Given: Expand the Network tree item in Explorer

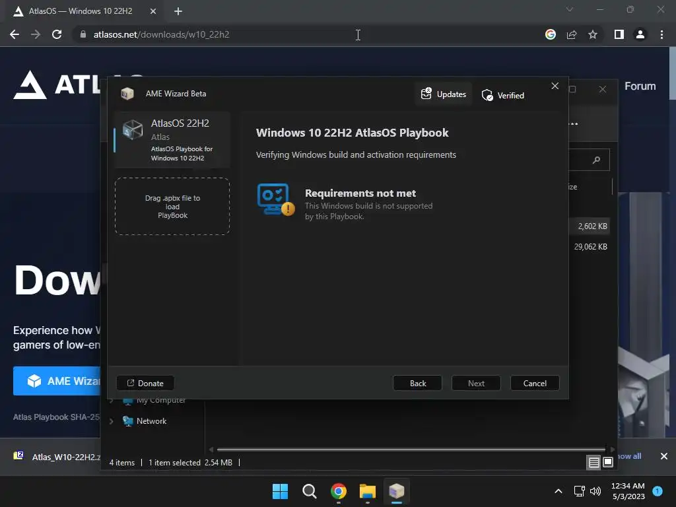Looking at the screenshot, I should click(x=111, y=421).
